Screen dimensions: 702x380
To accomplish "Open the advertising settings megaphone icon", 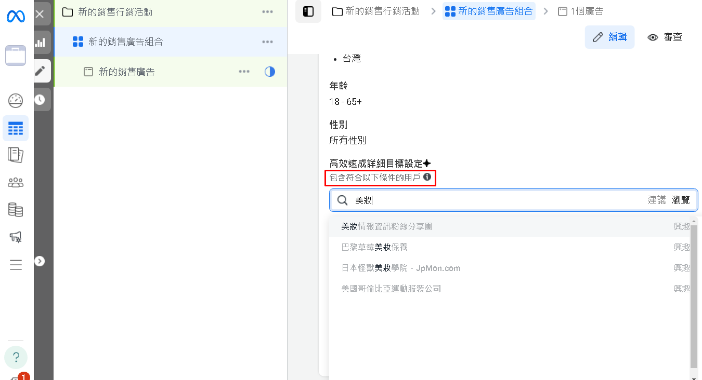I will [x=16, y=237].
